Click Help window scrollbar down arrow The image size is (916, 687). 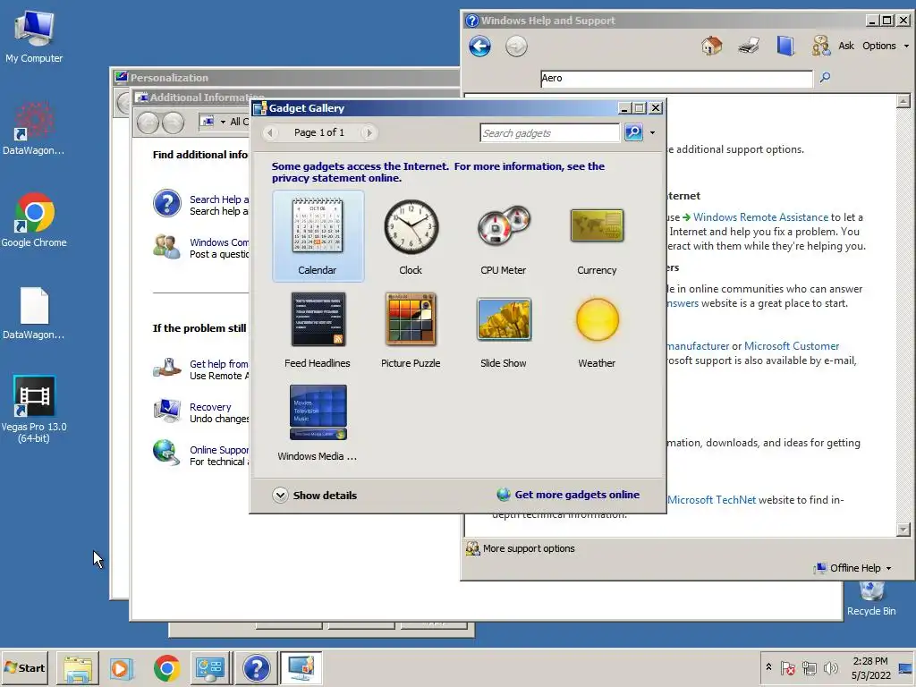click(x=903, y=530)
